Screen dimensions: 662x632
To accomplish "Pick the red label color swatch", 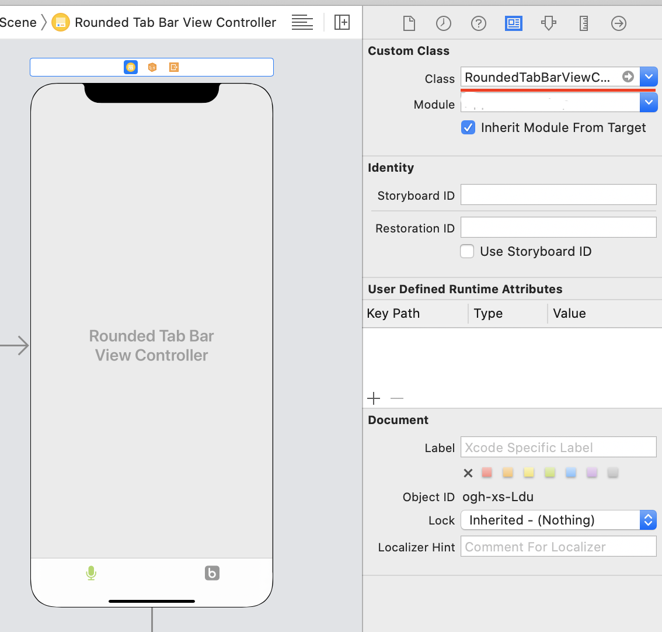I will pyautogui.click(x=487, y=473).
